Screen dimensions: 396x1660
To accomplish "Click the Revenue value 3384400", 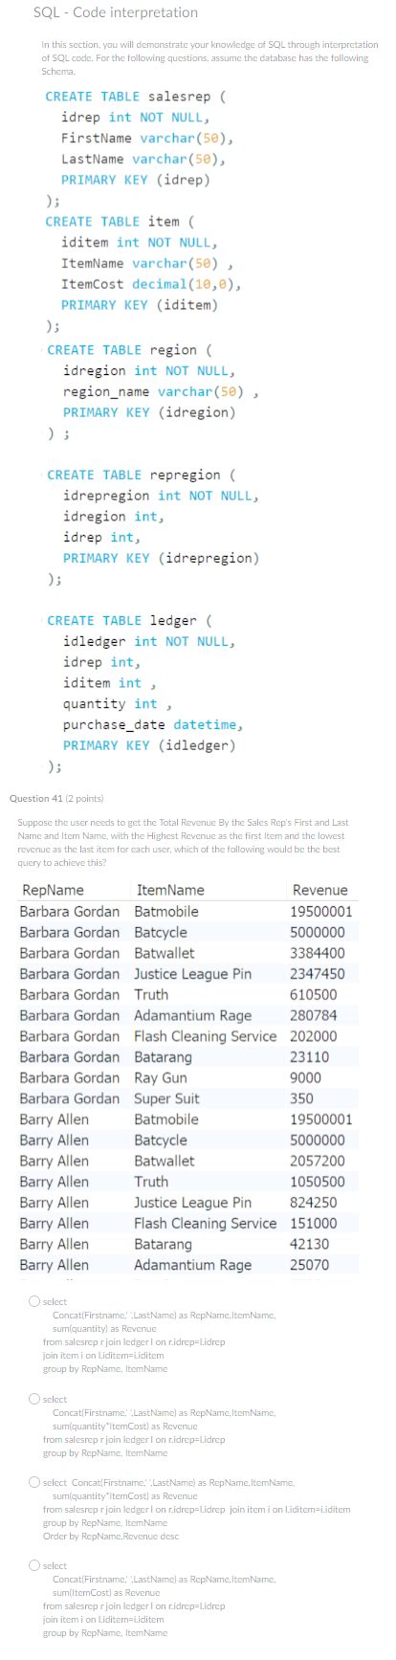I will coord(318,953).
